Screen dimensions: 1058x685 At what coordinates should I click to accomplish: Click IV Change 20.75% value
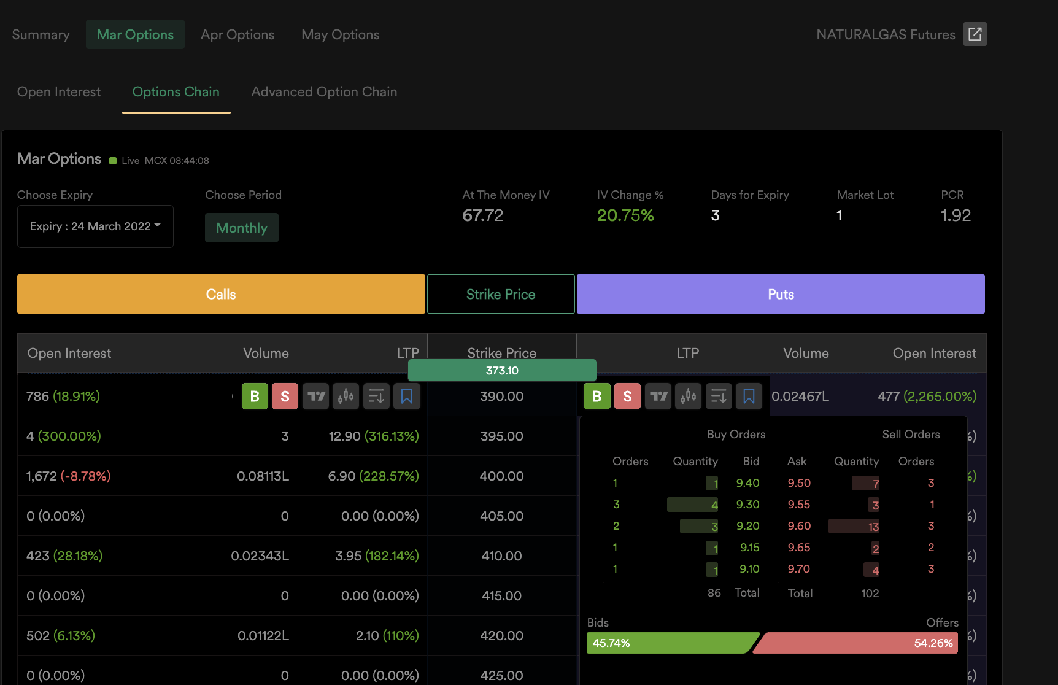(x=625, y=215)
